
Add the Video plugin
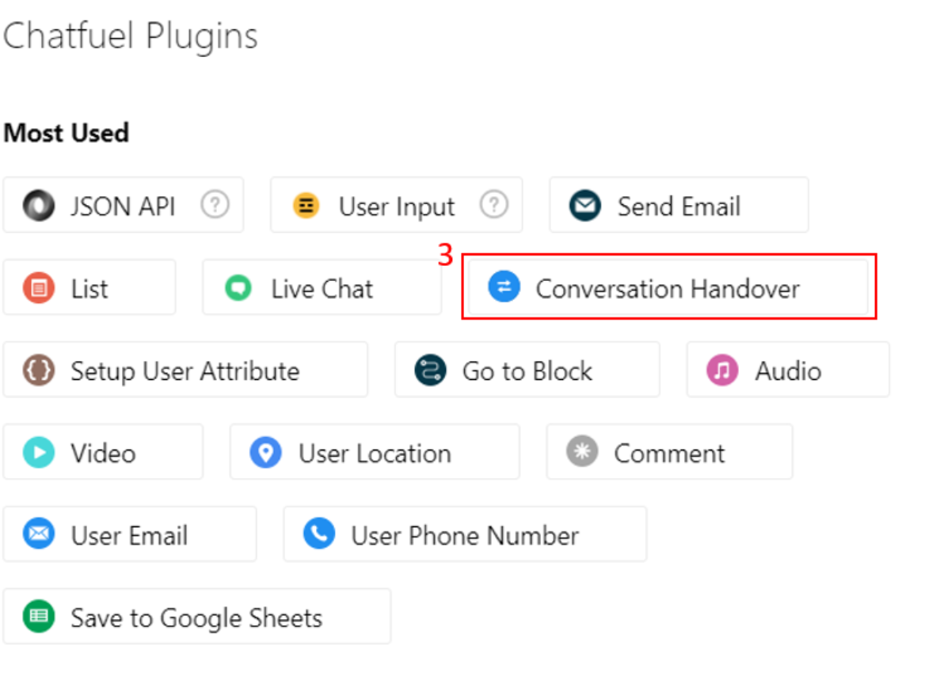pyautogui.click(x=103, y=452)
